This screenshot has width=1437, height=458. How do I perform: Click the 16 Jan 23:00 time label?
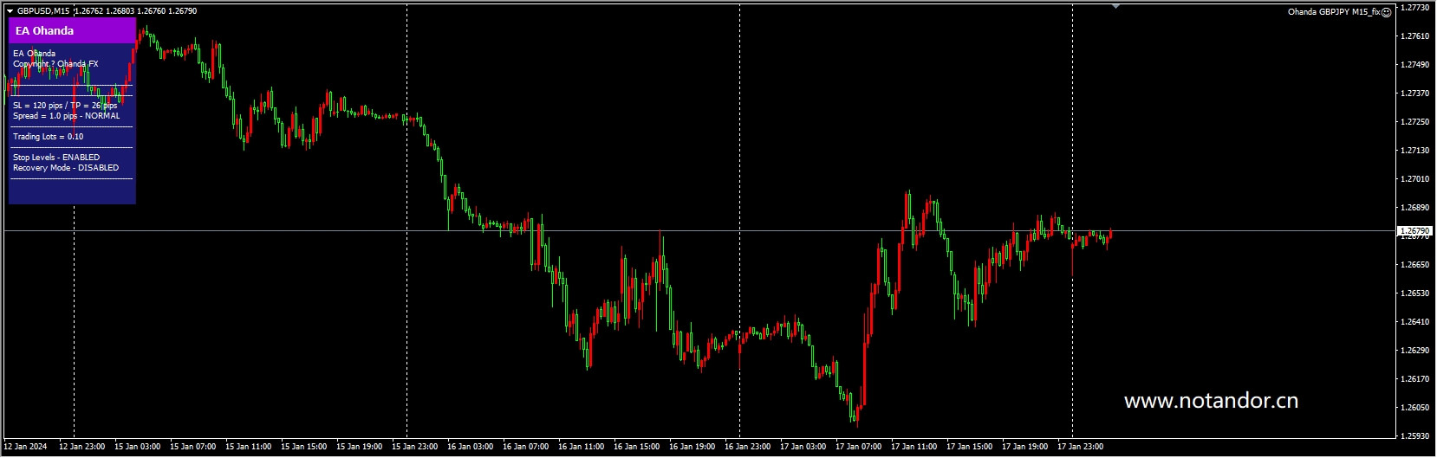coord(748,447)
